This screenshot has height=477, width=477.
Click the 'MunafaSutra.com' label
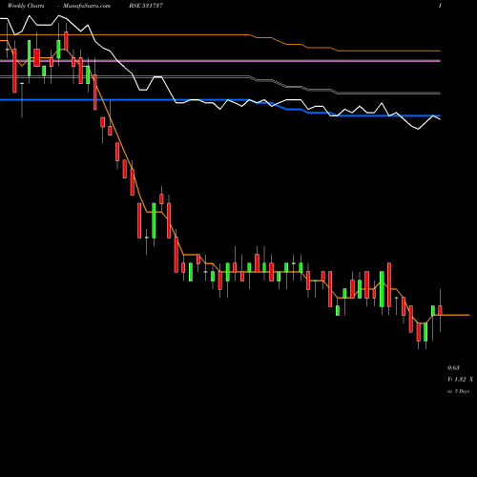(87, 6)
